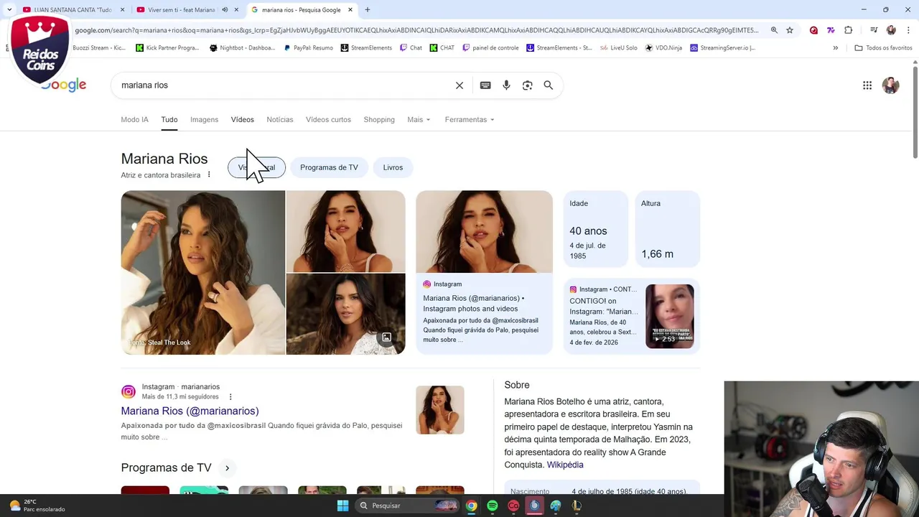
Task: Open the thumbnail beside marianarios result
Action: click(440, 410)
